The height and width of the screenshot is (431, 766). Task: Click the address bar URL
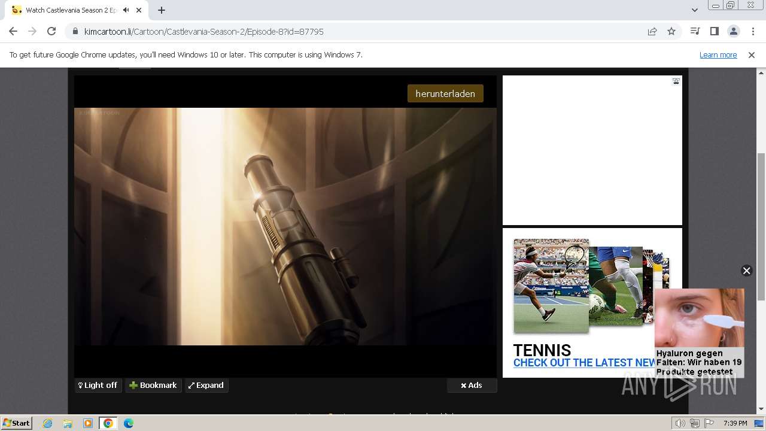[x=204, y=31]
